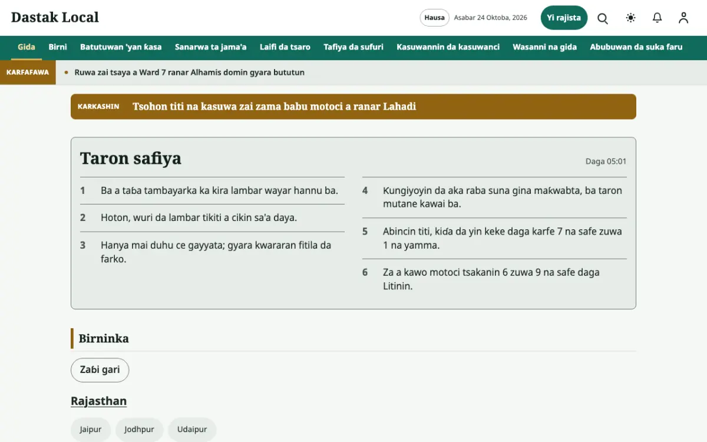Screen dimensions: 707x442
Task: Toggle the sun theme icon
Action: [631, 18]
